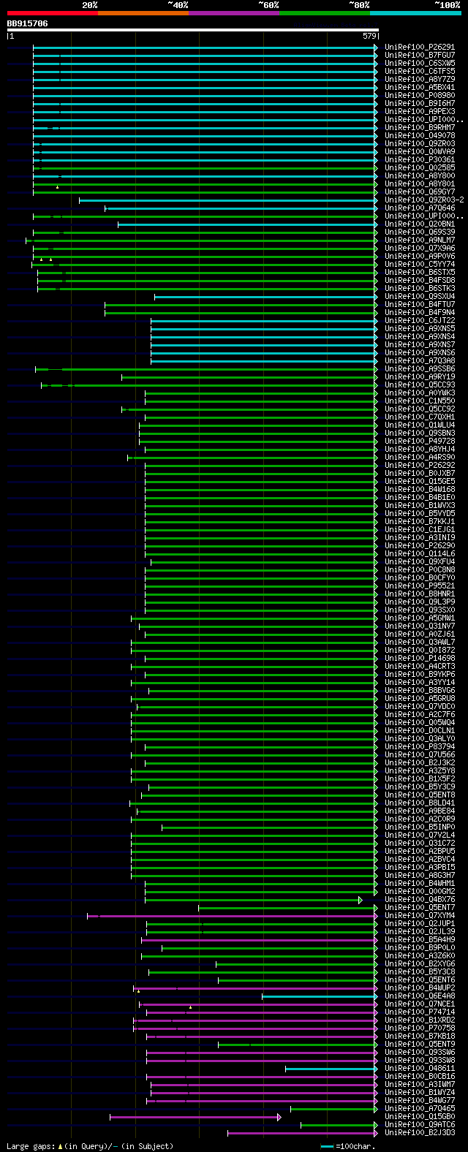This screenshot has height=1152, width=468.
Task: Open hit UniRef100_A5BX41
Action: tap(420, 87)
